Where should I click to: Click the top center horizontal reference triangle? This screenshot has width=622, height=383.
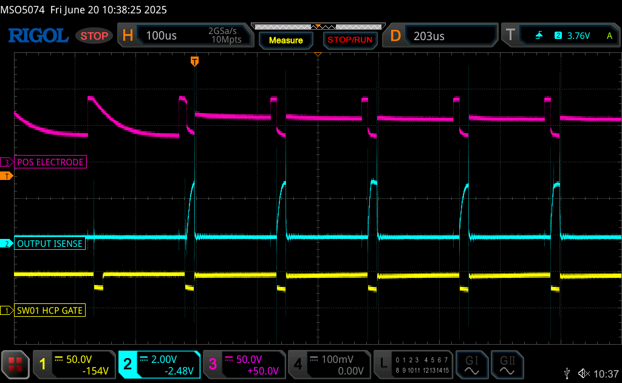tap(318, 54)
